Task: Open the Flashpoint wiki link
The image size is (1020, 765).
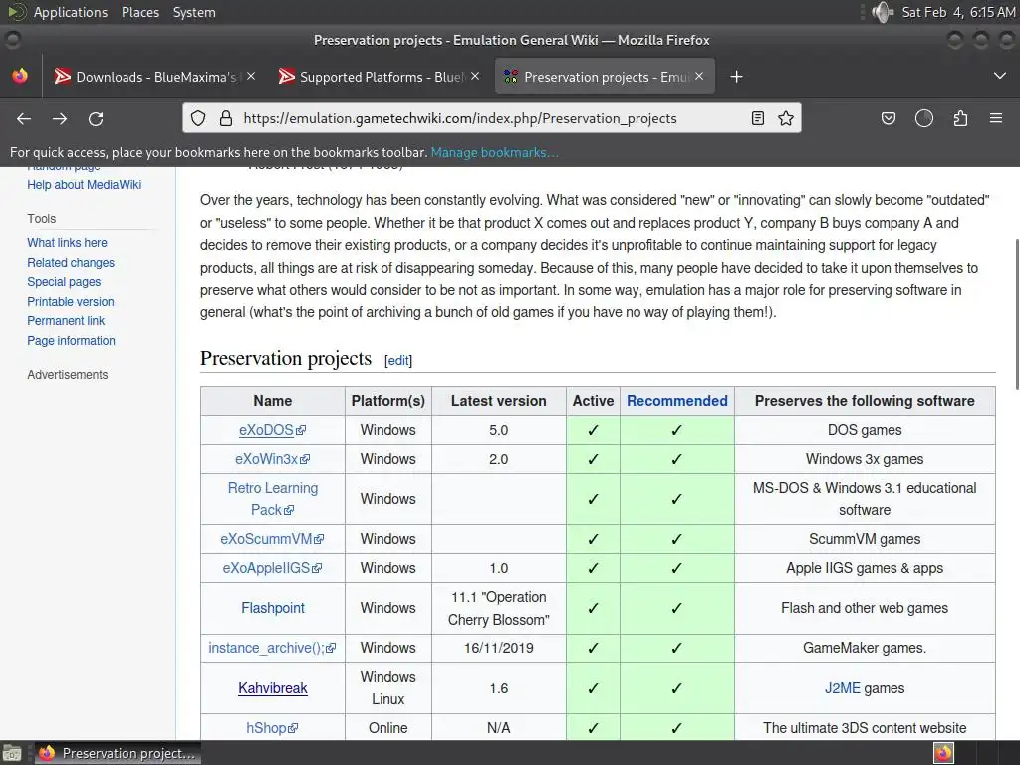Action: [x=273, y=608]
